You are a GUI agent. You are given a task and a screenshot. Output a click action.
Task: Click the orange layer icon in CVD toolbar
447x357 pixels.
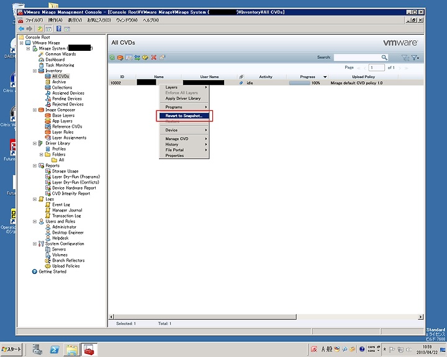120,58
